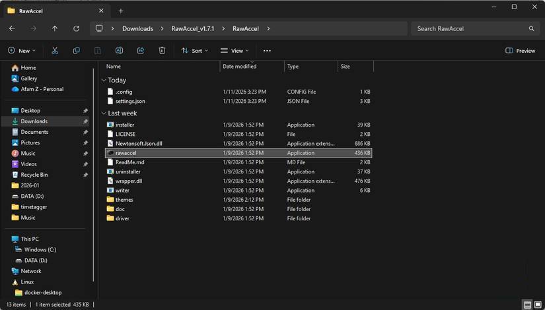Click the Copy icon in toolbar
The width and height of the screenshot is (545, 310).
click(x=77, y=51)
